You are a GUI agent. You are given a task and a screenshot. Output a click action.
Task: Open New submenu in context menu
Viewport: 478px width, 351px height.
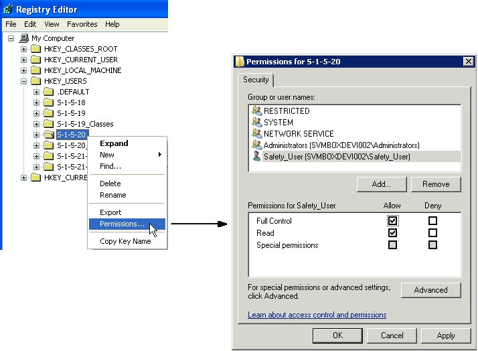(127, 155)
